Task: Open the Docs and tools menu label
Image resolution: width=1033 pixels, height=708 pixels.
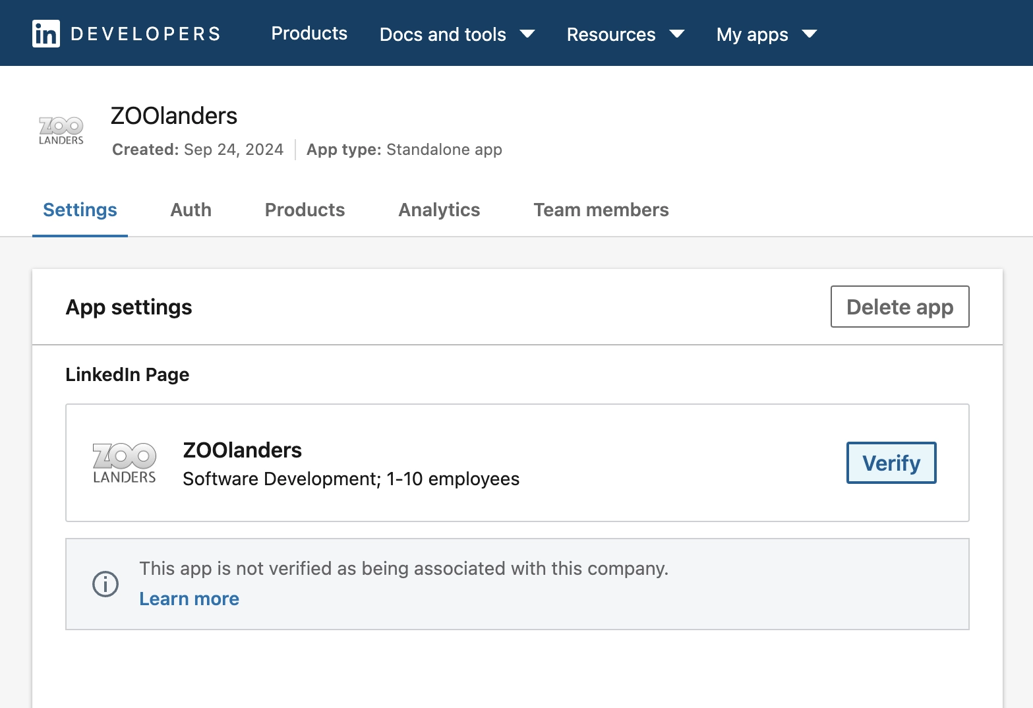Action: click(442, 34)
